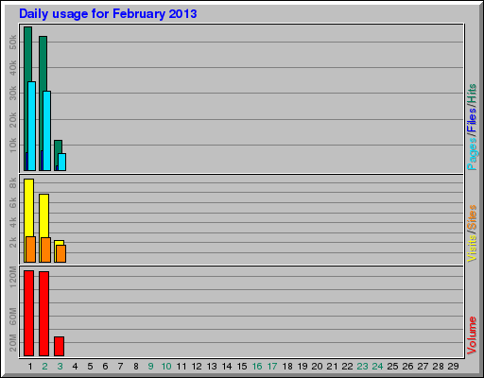Click the red Volume bar for day 3

click(x=59, y=347)
